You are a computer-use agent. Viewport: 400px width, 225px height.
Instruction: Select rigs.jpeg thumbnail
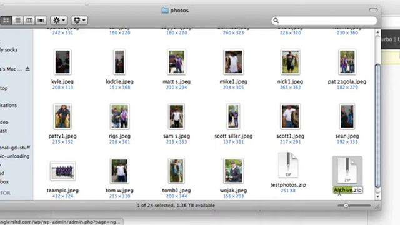coord(119,116)
